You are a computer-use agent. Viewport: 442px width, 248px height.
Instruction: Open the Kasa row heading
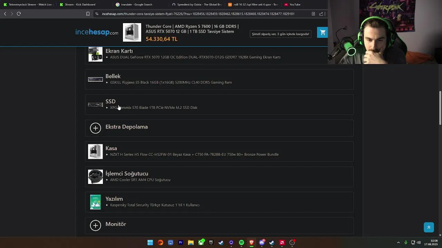[111, 148]
